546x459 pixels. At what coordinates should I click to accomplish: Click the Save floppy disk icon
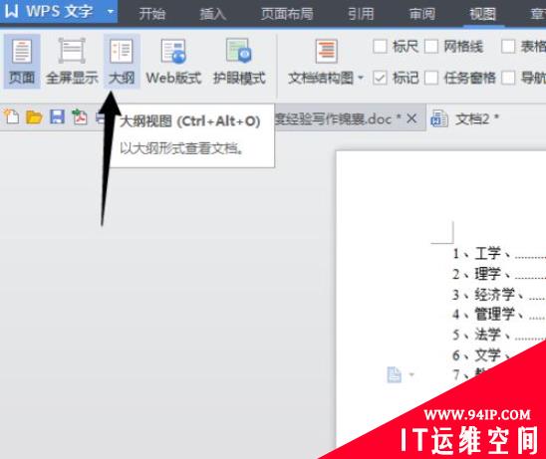point(57,116)
